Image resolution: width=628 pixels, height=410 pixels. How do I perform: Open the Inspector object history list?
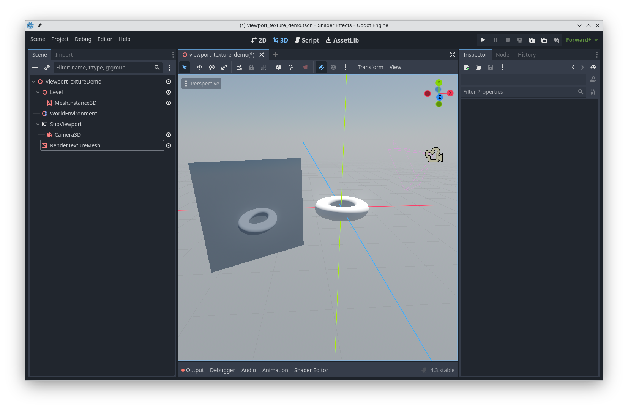(593, 67)
